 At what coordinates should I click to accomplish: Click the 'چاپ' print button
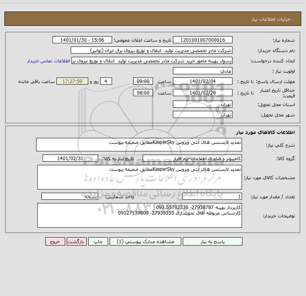(x=98, y=242)
